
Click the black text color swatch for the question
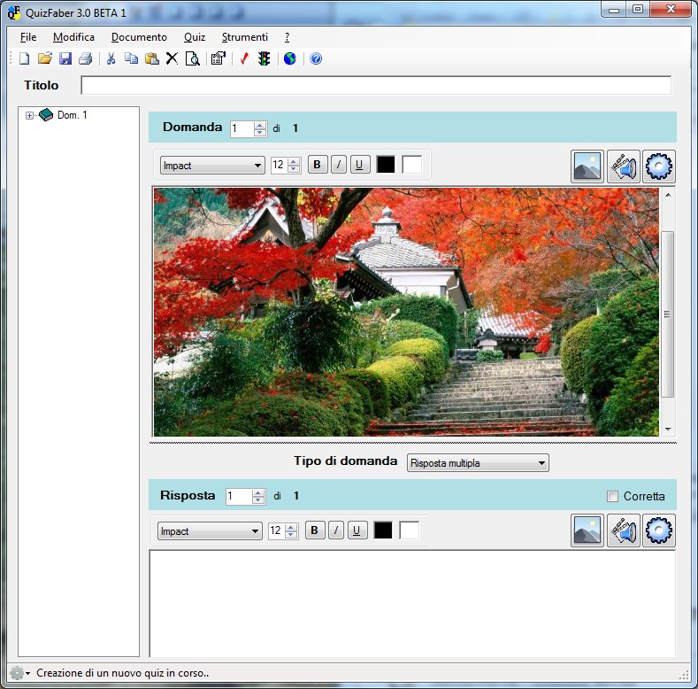386,165
